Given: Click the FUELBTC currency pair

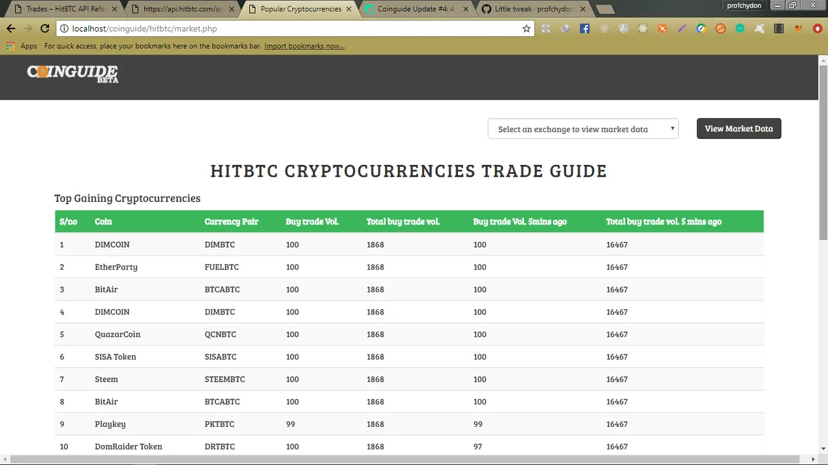Looking at the screenshot, I should (x=222, y=267).
